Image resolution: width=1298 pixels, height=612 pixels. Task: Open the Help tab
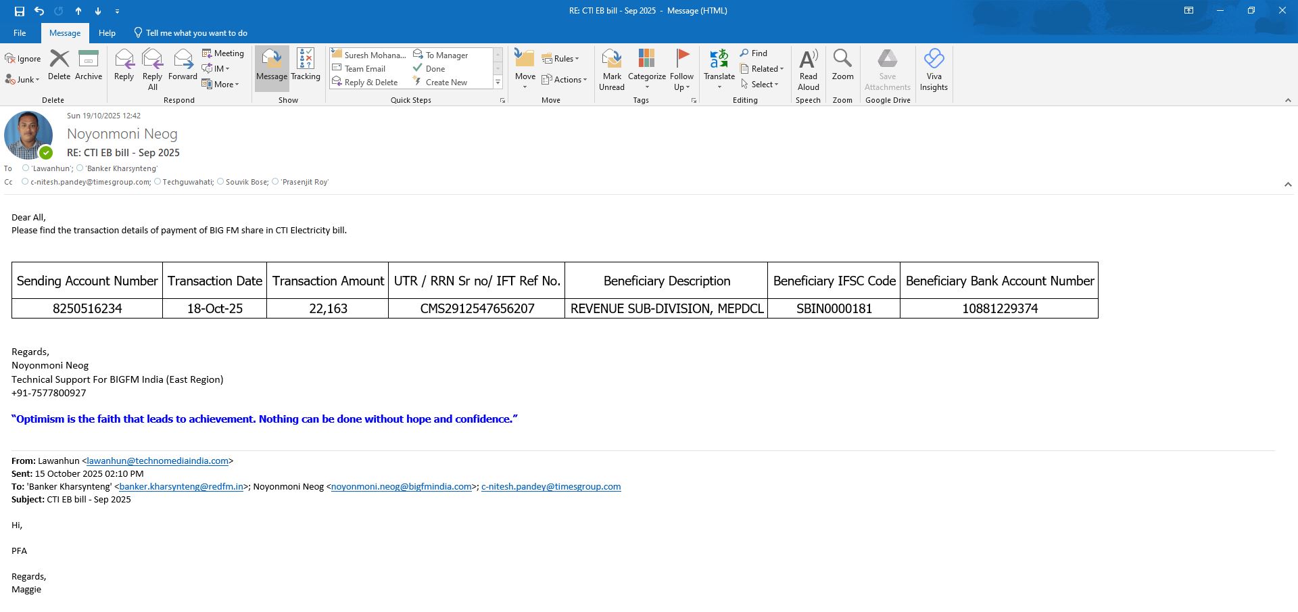[107, 33]
